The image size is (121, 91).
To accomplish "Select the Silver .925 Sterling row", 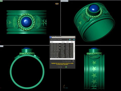I will 62,51.
